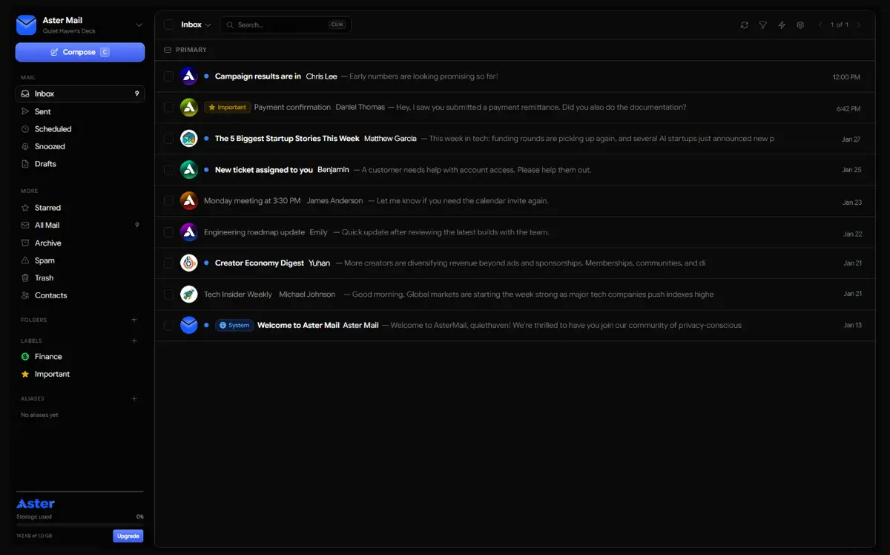Open All Mail folder

pyautogui.click(x=80, y=226)
